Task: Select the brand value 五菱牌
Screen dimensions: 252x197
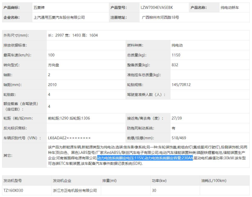Action: pyautogui.click(x=39, y=7)
